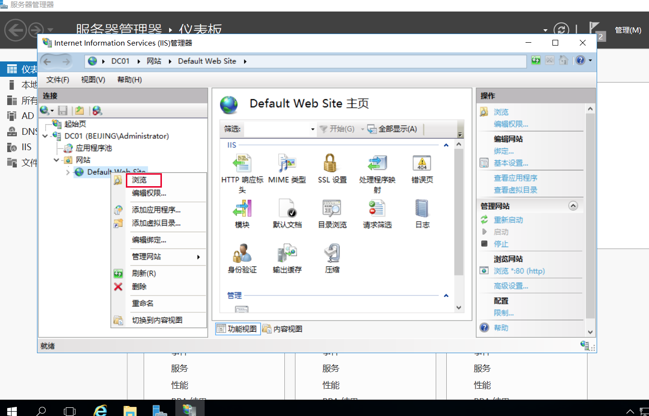Screen dimensions: 649x416
Task: Expand the Default Web Site tree node
Action: 68,172
